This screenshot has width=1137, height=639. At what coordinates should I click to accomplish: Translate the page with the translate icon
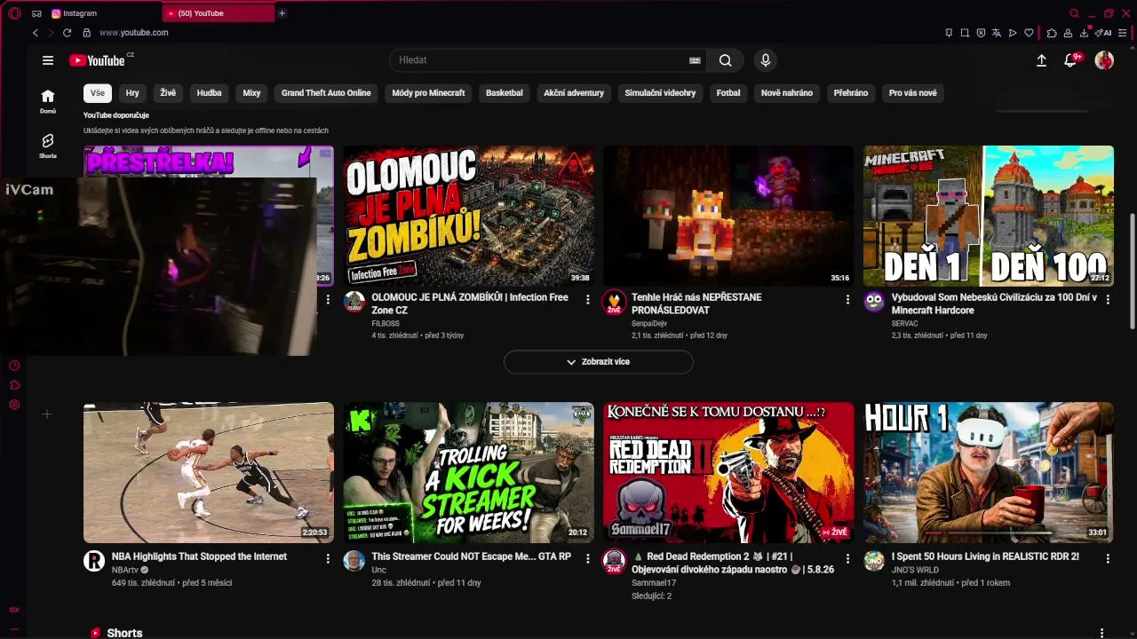click(997, 33)
